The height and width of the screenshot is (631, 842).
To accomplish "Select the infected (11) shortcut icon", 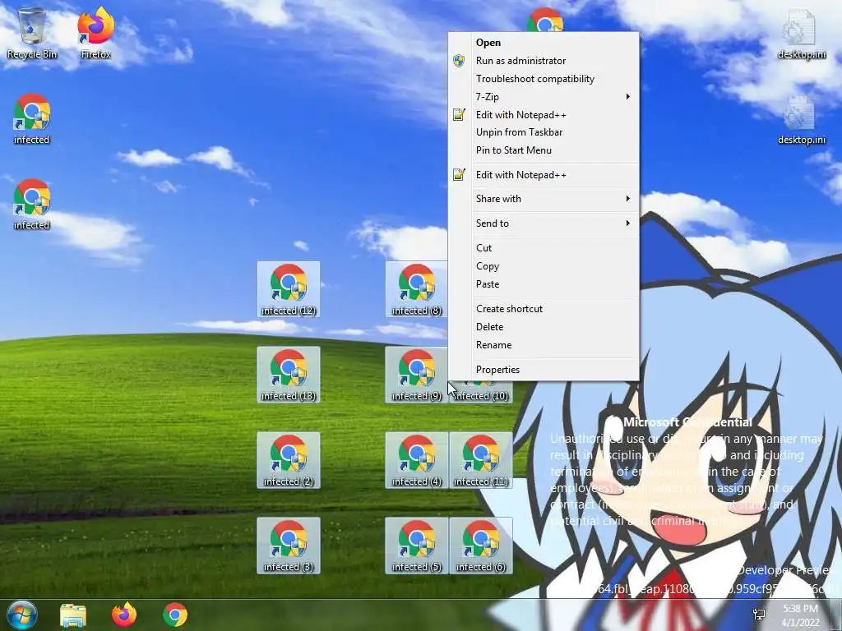I will coord(480,460).
